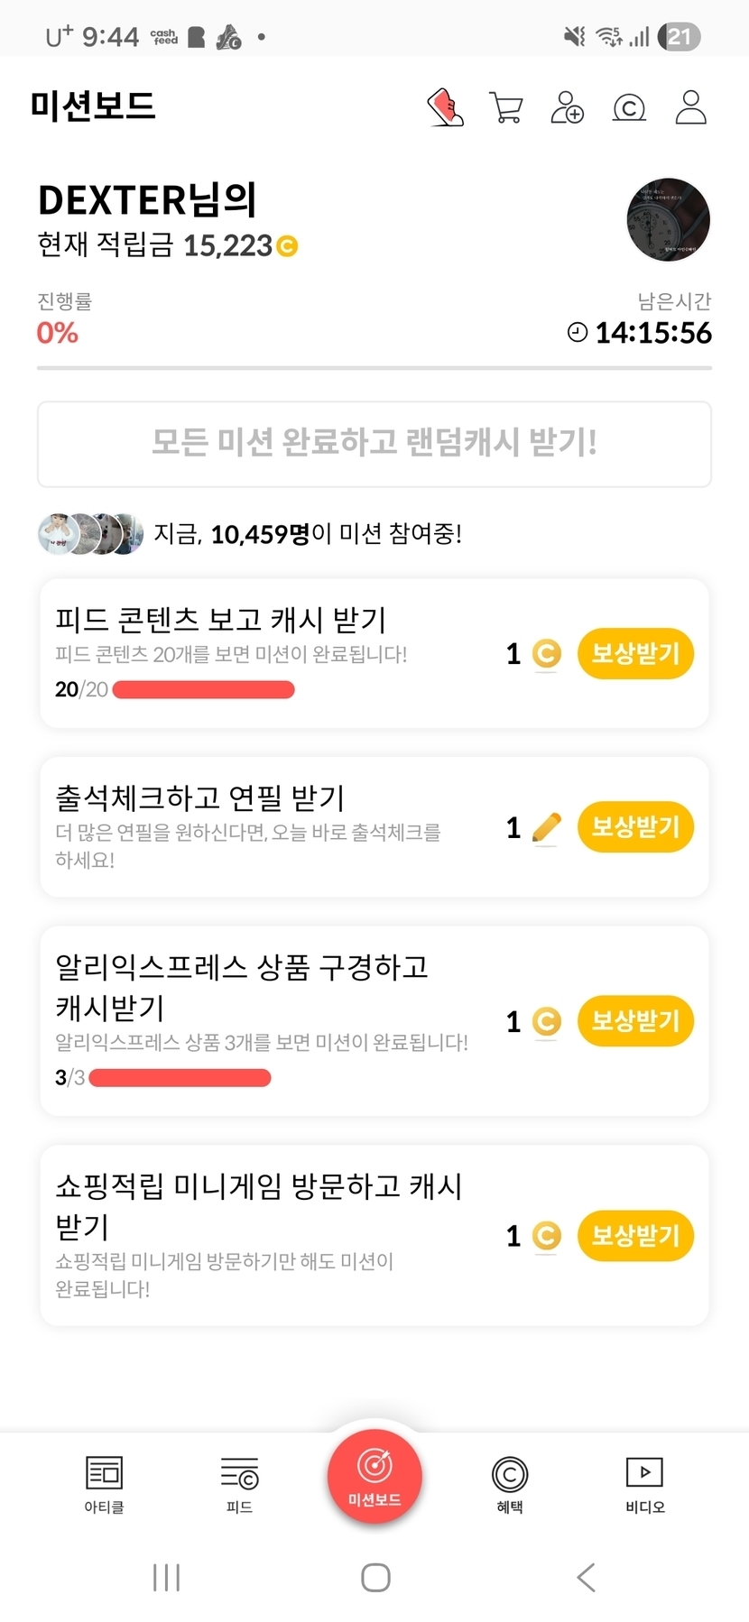Screen dimensions: 749x1622
Task: Tap the participant avatars group
Action: coord(90,534)
